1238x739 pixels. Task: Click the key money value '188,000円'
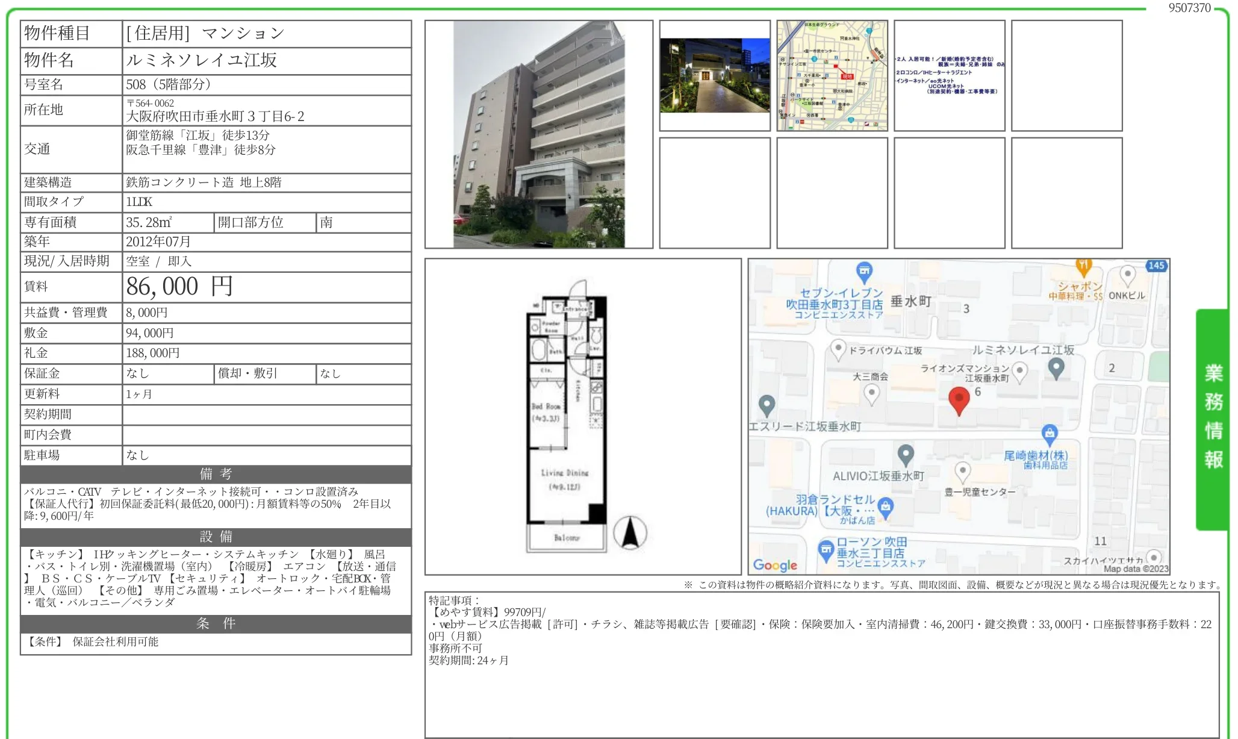(153, 353)
